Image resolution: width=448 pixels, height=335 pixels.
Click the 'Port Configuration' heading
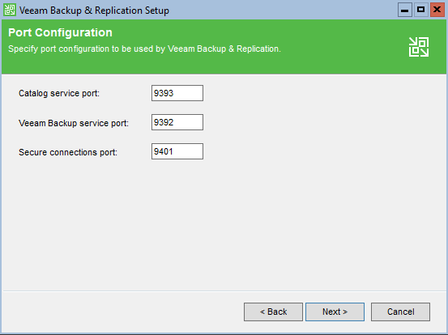[60, 32]
